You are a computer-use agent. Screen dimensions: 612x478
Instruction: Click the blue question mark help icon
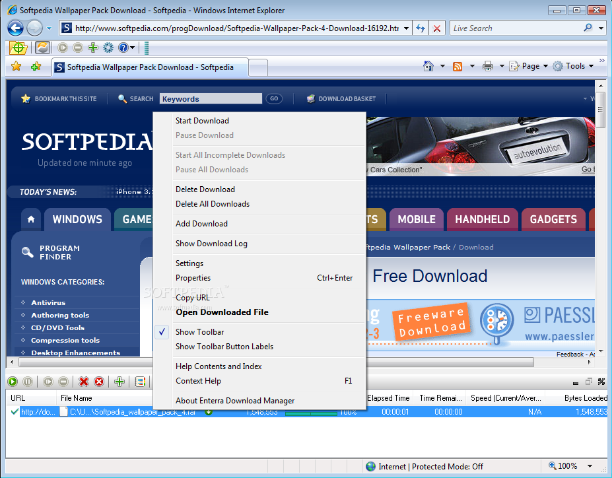[x=123, y=48]
